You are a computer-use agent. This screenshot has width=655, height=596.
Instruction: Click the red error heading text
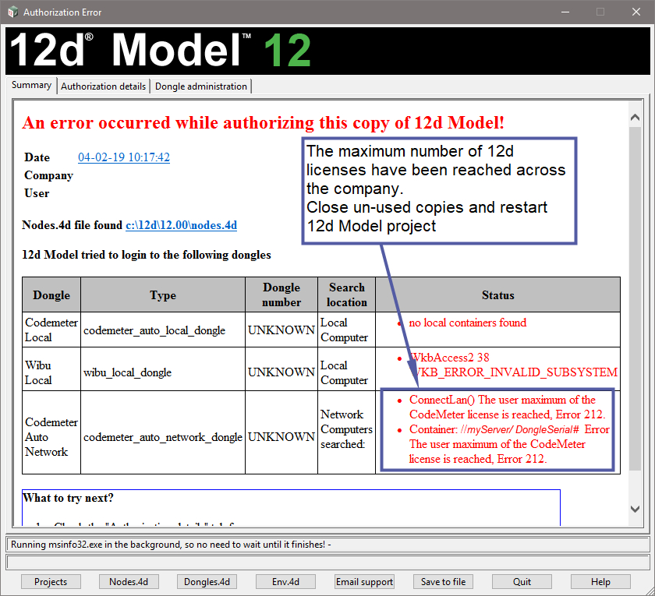tap(264, 123)
